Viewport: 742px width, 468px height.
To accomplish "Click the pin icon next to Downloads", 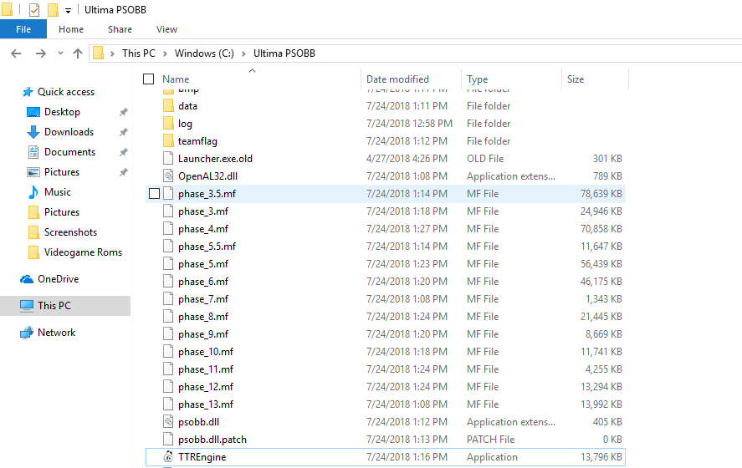I will coord(124,132).
